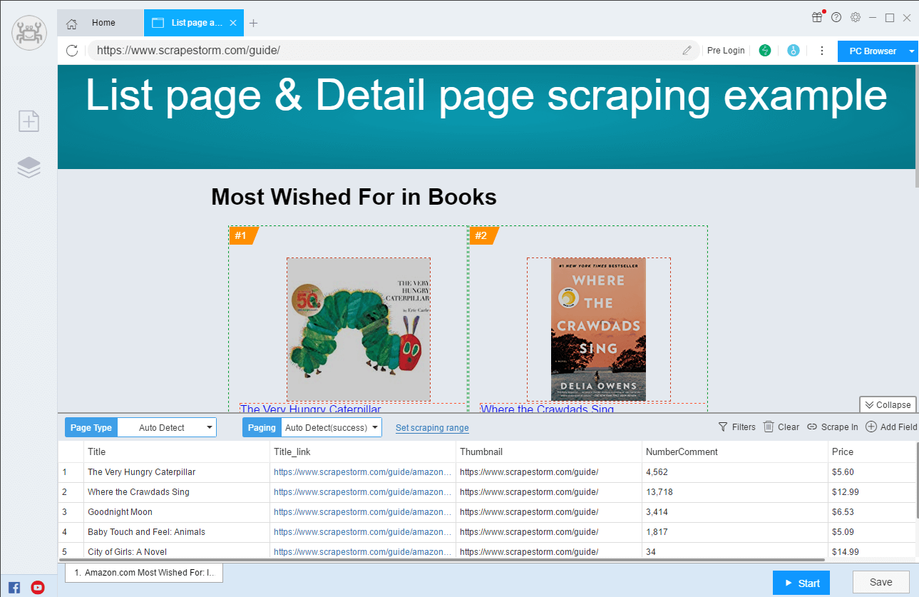Open the gift box icon
This screenshot has width=919, height=597.
click(817, 18)
